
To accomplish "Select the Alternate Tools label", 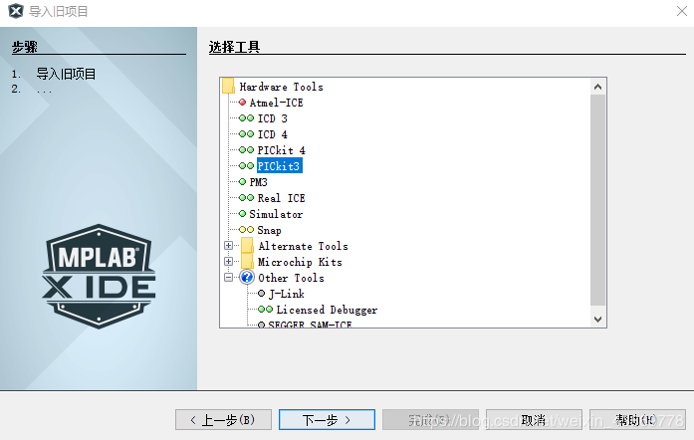I will click(x=303, y=246).
